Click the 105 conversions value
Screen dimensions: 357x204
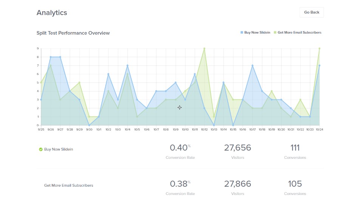pos(295,184)
